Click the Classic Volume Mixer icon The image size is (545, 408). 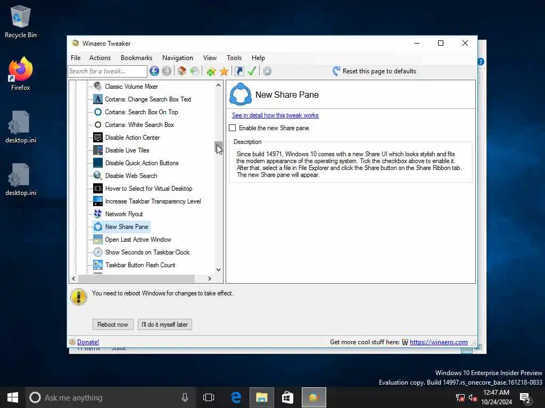(x=98, y=87)
